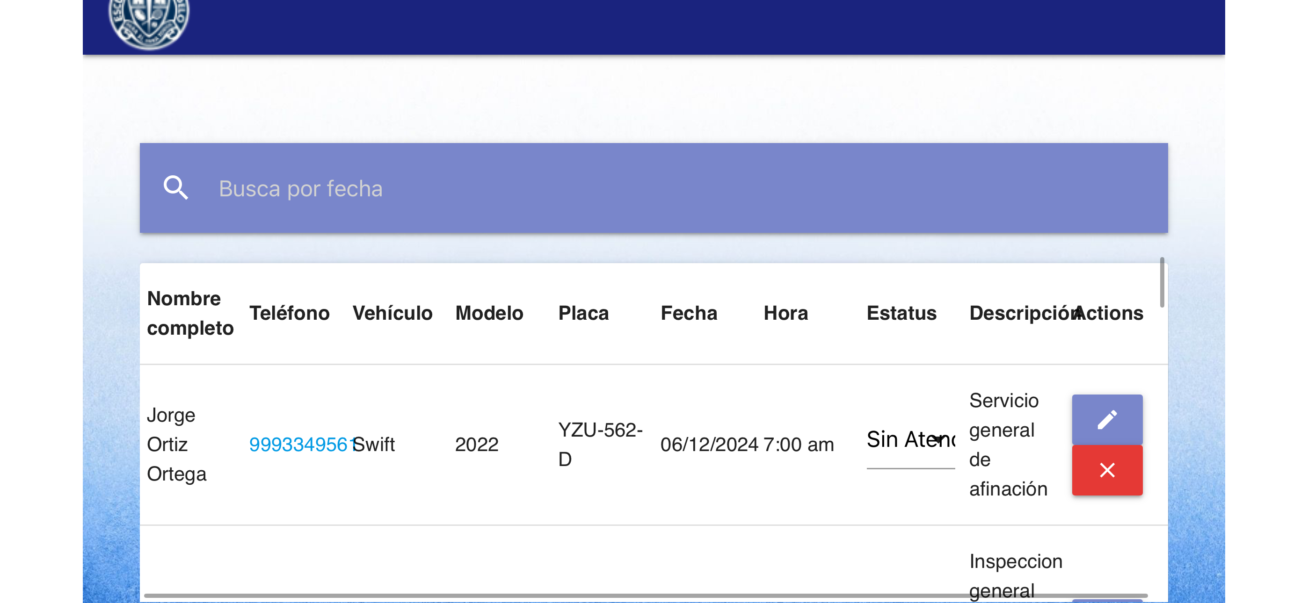Click the magnifying glass search icon
The height and width of the screenshot is (603, 1308).
tap(176, 188)
